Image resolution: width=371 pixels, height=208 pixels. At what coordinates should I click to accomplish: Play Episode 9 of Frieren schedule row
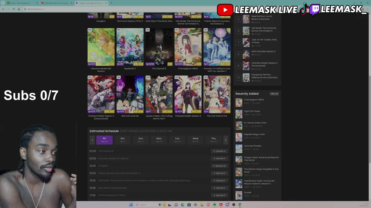[220, 173]
